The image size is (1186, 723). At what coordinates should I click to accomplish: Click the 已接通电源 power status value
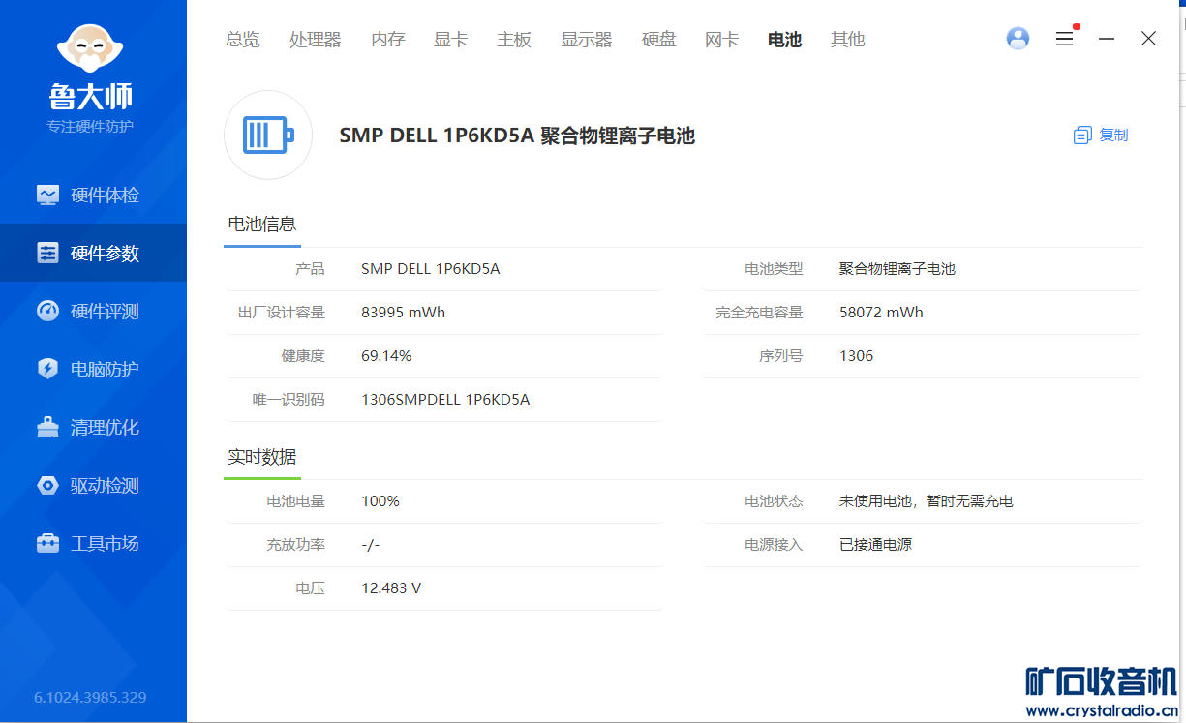coord(875,545)
